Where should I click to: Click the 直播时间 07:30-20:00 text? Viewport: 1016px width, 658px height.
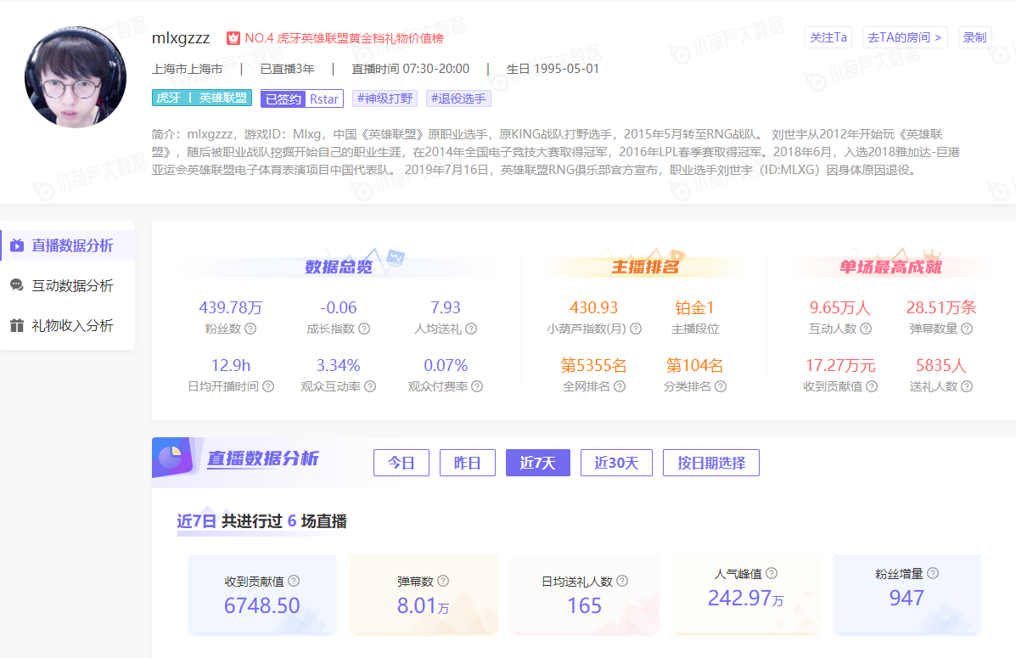410,69
